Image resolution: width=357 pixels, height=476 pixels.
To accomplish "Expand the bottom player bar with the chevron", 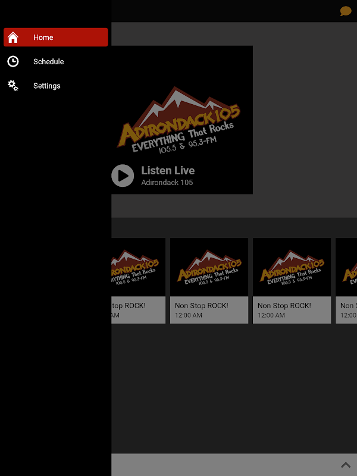I will [346, 465].
